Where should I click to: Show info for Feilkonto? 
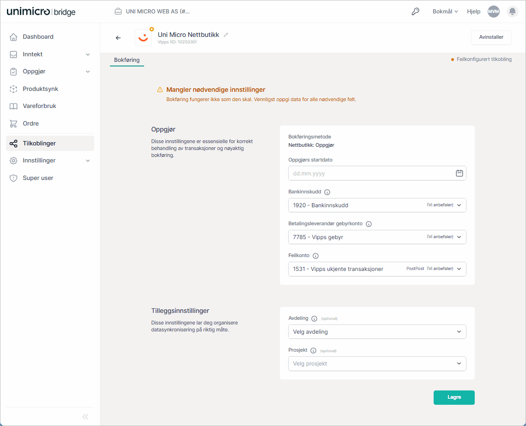coord(315,256)
